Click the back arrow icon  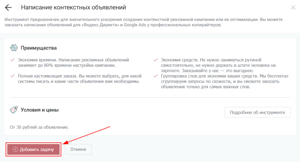[8, 8]
